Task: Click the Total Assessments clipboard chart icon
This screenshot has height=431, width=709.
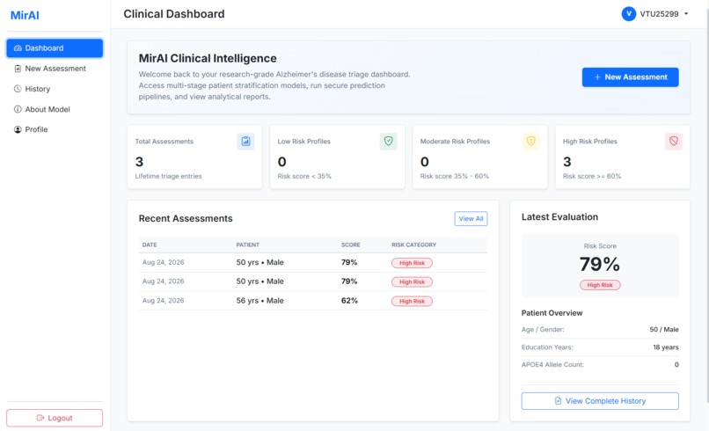Action: coord(245,141)
